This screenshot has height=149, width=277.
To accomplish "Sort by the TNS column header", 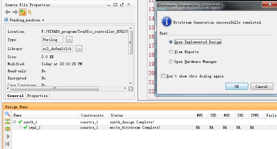I will (215, 115).
